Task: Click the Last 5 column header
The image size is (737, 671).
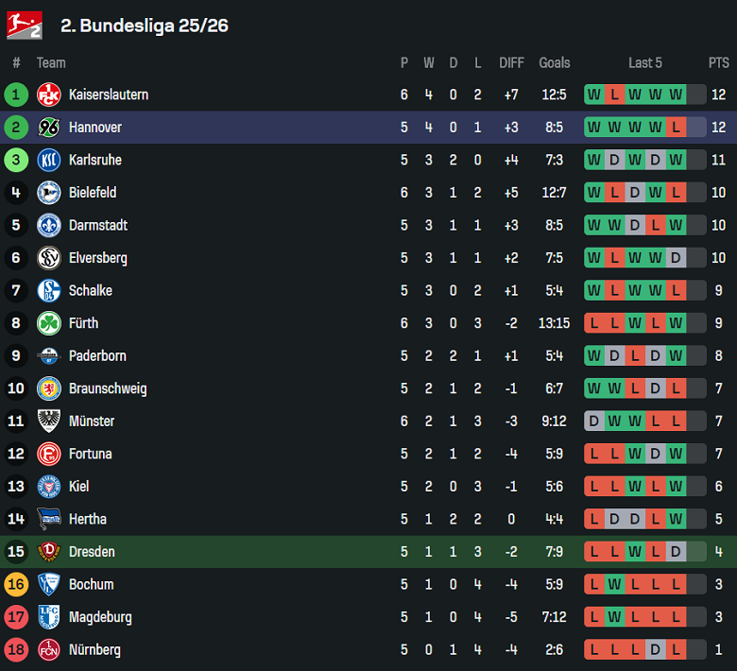Action: (645, 63)
